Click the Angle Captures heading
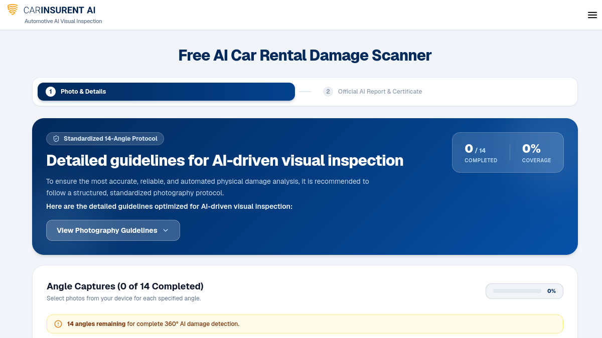 [x=125, y=286]
